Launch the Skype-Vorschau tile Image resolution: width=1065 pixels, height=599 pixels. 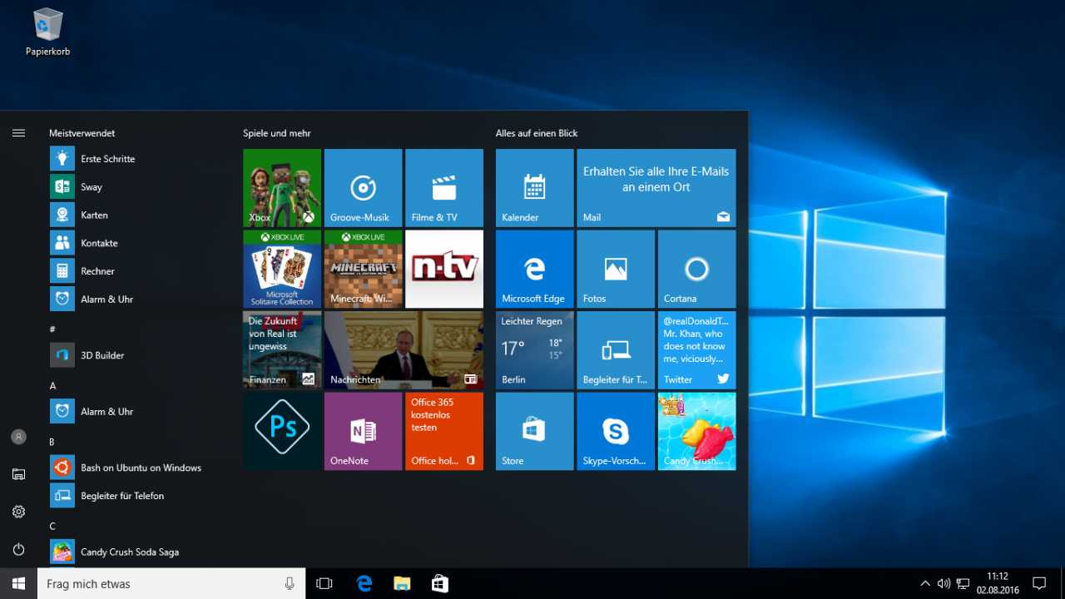(616, 431)
